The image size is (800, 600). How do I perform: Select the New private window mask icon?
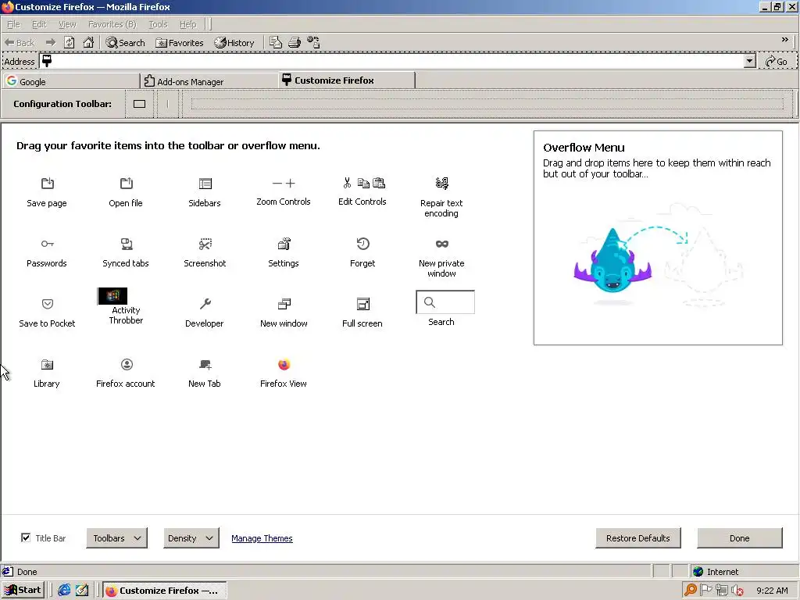(x=442, y=244)
